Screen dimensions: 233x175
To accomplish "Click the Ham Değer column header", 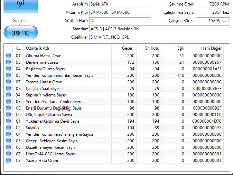I will [205, 48].
